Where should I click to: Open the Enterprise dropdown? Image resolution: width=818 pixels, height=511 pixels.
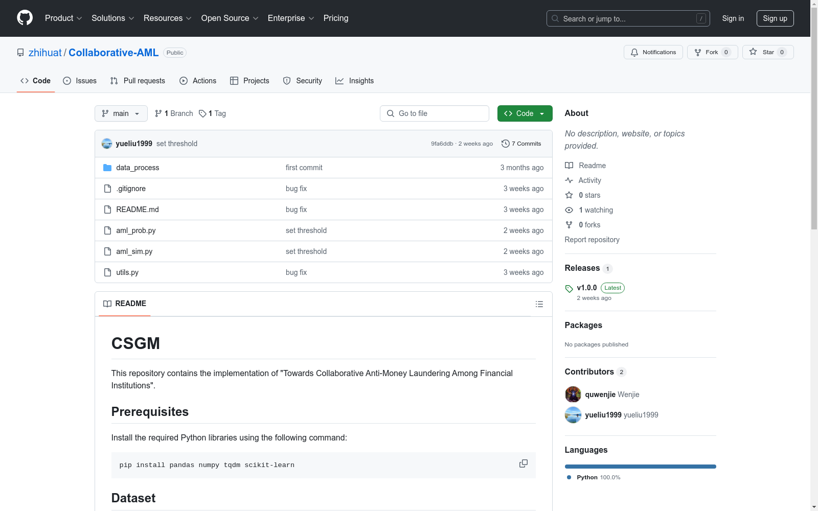tap(291, 18)
